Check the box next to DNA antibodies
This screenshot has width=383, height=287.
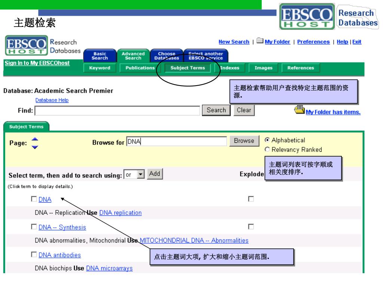click(x=34, y=254)
